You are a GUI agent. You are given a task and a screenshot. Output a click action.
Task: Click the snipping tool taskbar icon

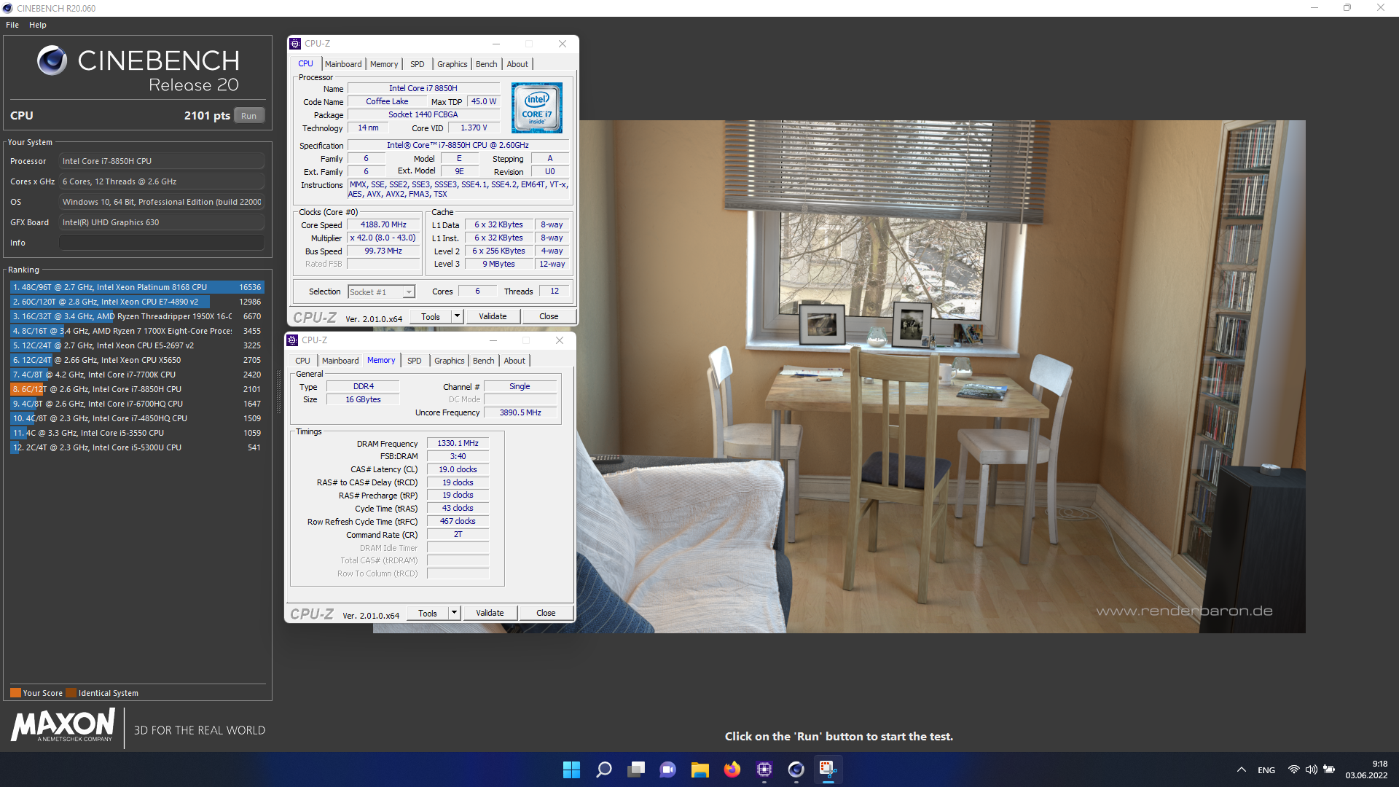[828, 770]
